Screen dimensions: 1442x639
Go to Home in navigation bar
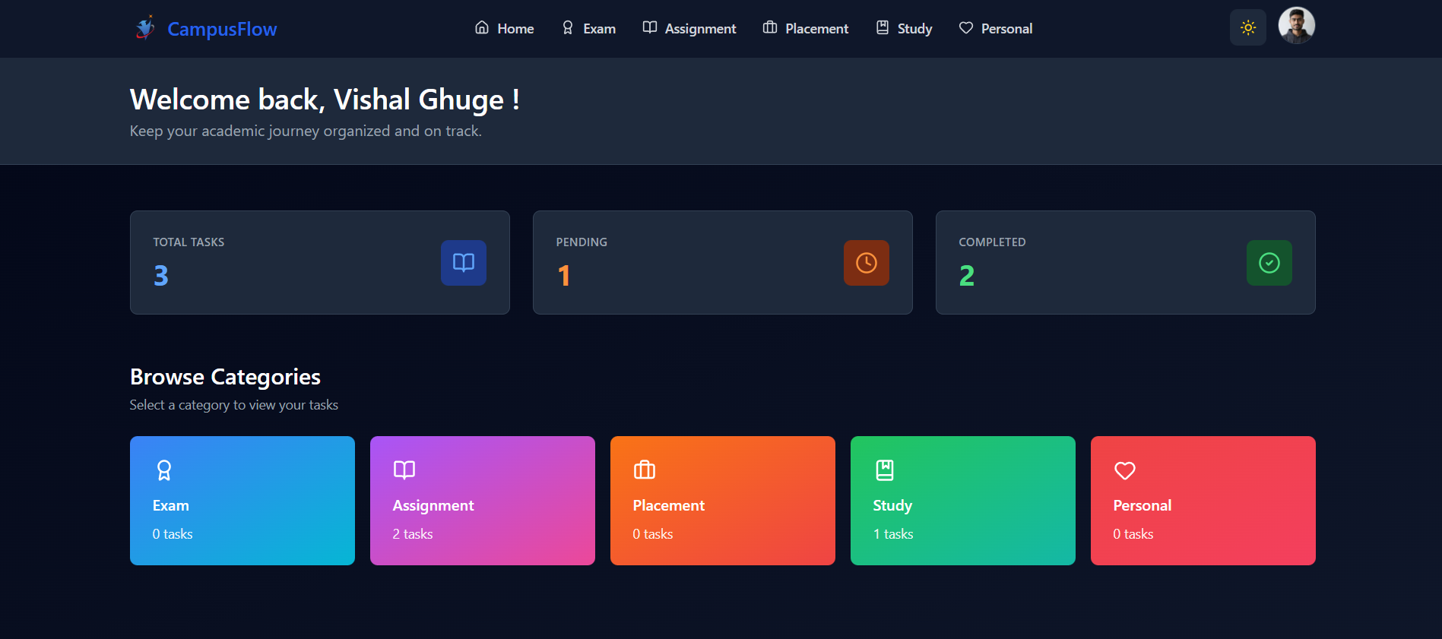505,29
